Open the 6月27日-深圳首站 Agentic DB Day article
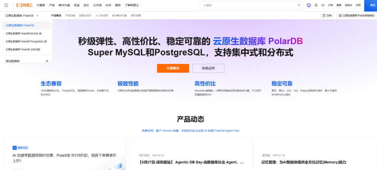The width and height of the screenshot is (377, 170). click(191, 162)
